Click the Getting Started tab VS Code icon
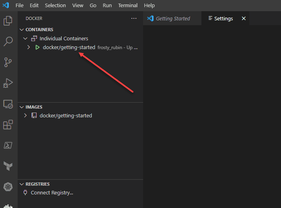The height and width of the screenshot is (208, 281). 150,18
